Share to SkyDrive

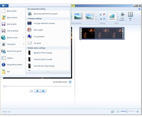point(112,17)
